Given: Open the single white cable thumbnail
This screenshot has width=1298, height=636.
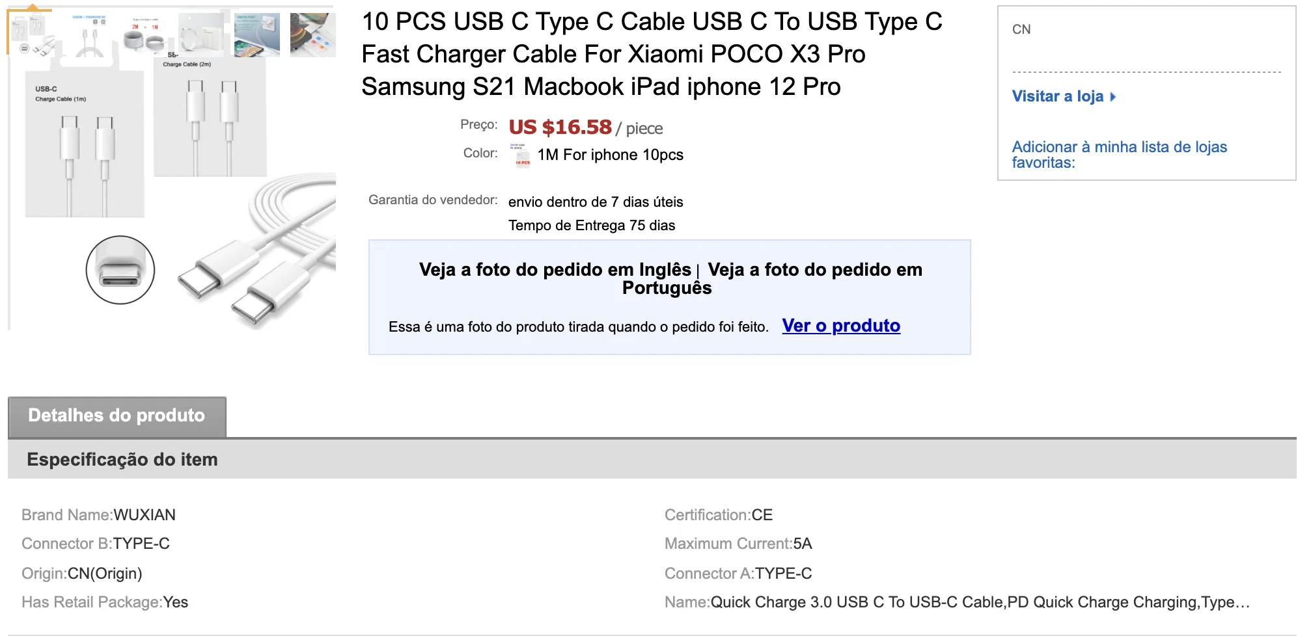Looking at the screenshot, I should [89, 34].
